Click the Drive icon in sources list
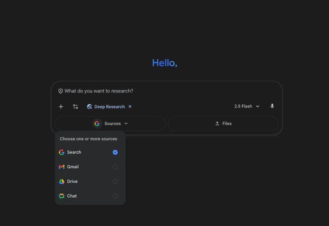 pyautogui.click(x=61, y=181)
